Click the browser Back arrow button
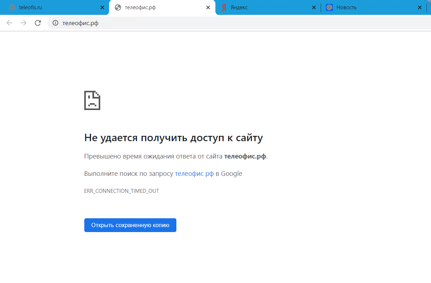This screenshot has height=283, width=431. coord(10,23)
